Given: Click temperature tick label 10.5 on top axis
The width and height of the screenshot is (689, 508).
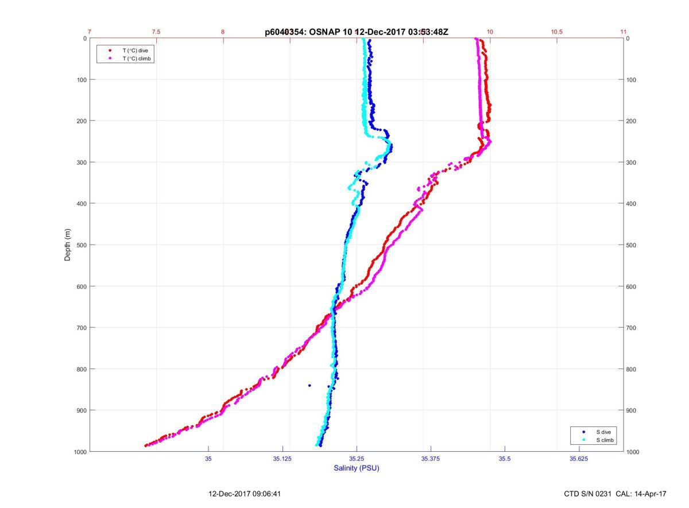Looking at the screenshot, I should pos(557,32).
